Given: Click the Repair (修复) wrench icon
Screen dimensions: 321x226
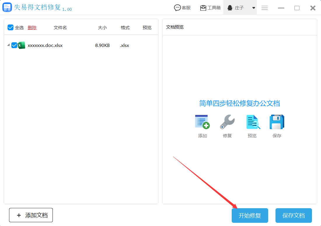Looking at the screenshot, I should pos(227,122).
